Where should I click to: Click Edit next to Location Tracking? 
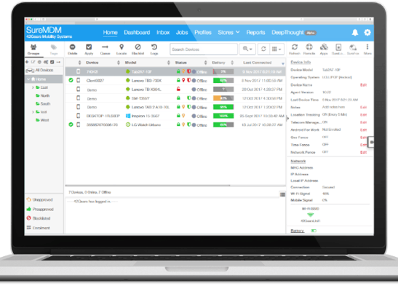click(364, 115)
